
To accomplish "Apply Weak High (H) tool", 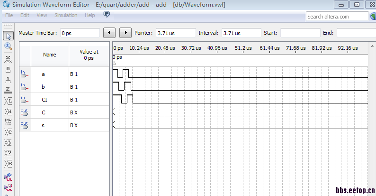I will (8, 112).
